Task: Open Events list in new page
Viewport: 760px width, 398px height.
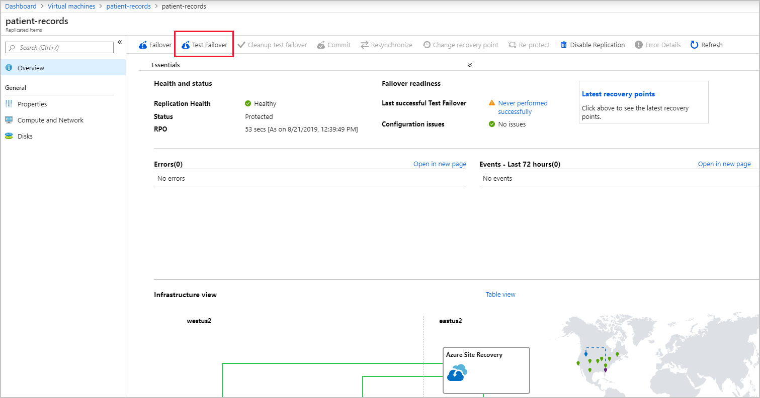Action: click(724, 164)
